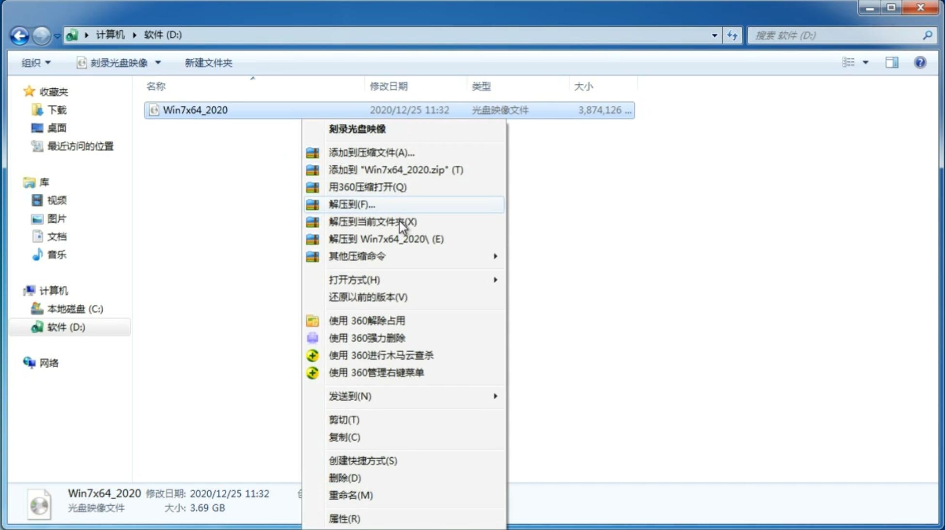Click 还原以前的版本 option
945x530 pixels.
coord(368,297)
